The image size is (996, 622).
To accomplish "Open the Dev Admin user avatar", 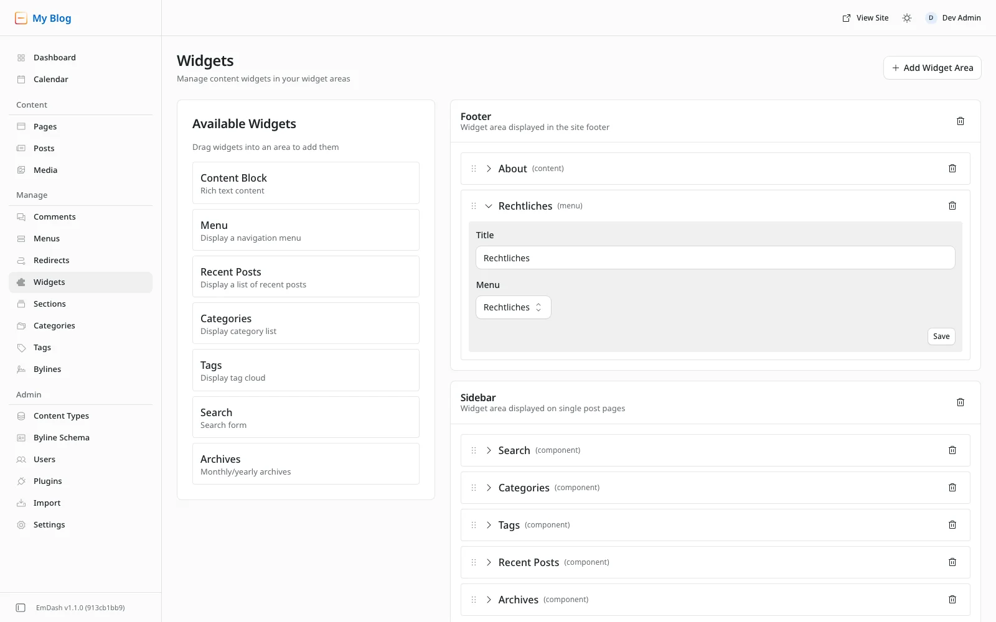I will pos(931,18).
